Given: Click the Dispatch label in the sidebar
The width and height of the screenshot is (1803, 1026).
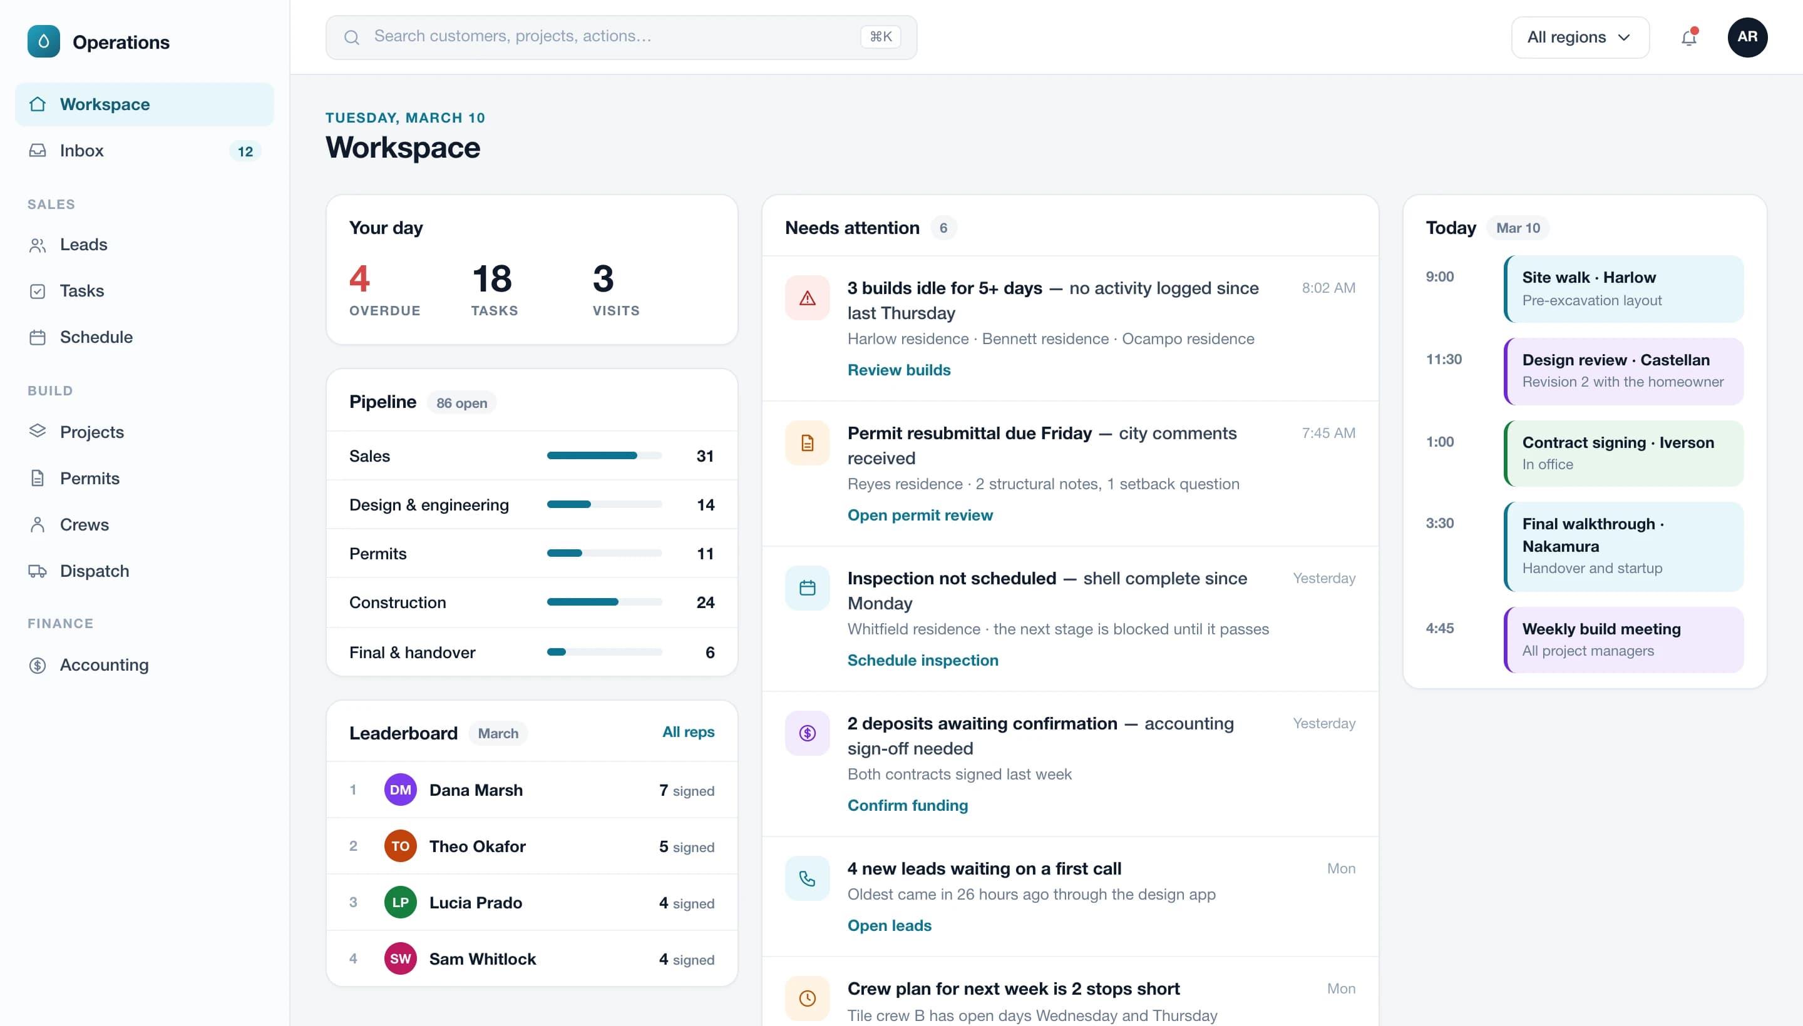Looking at the screenshot, I should click(x=95, y=571).
